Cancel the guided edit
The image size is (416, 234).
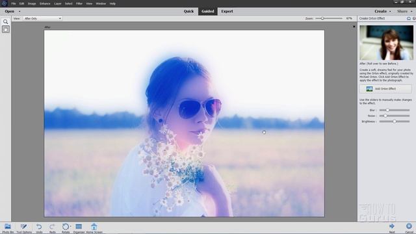tap(409, 228)
